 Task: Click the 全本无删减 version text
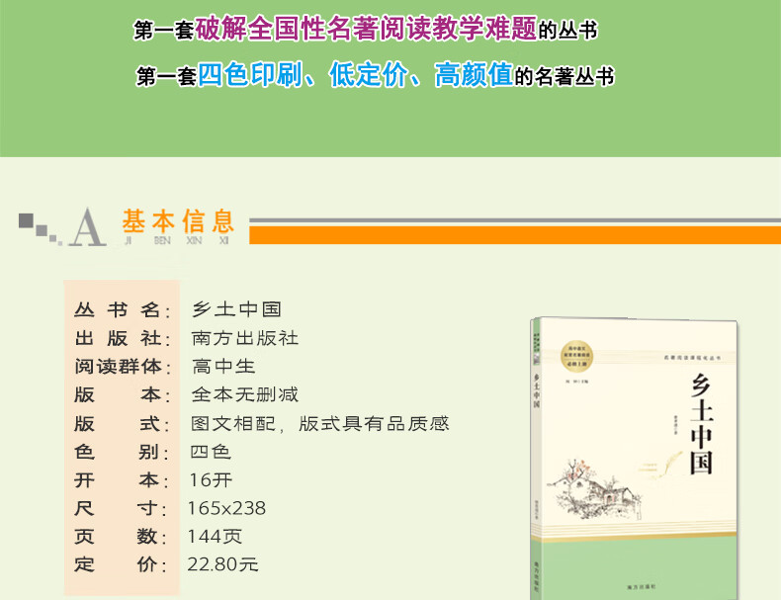(244, 394)
